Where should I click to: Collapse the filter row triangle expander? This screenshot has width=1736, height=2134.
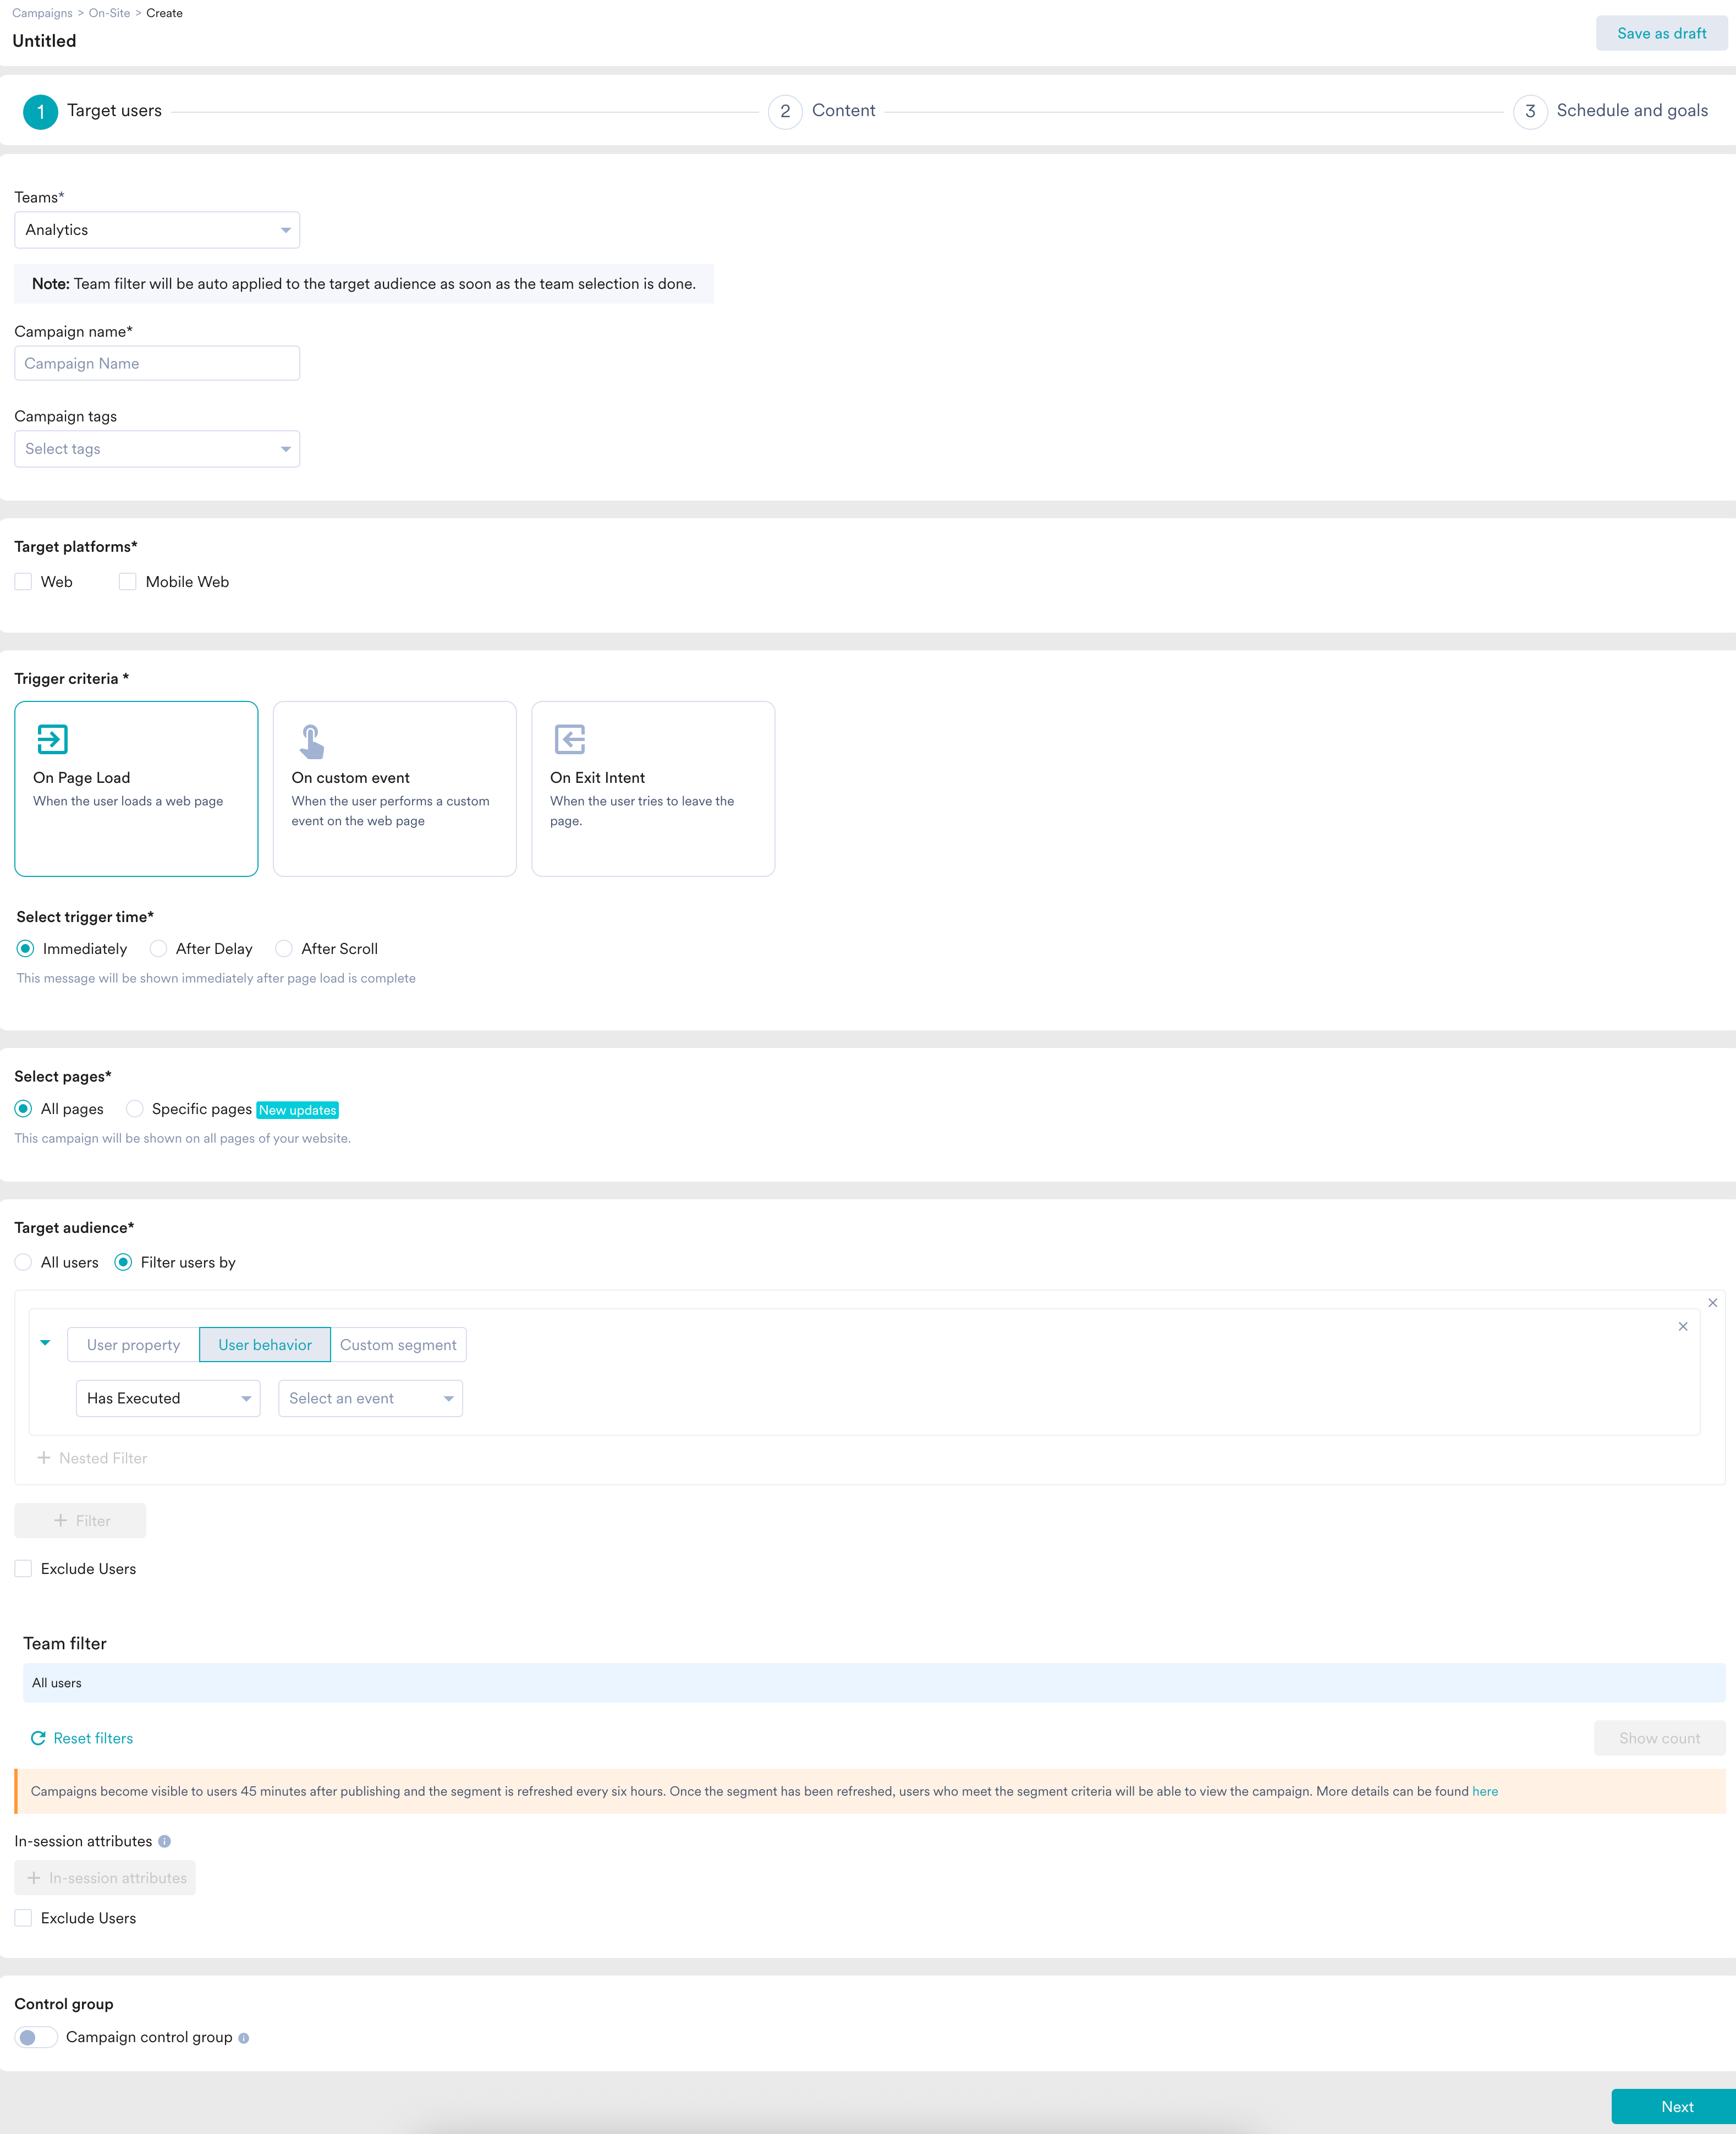[x=45, y=1343]
